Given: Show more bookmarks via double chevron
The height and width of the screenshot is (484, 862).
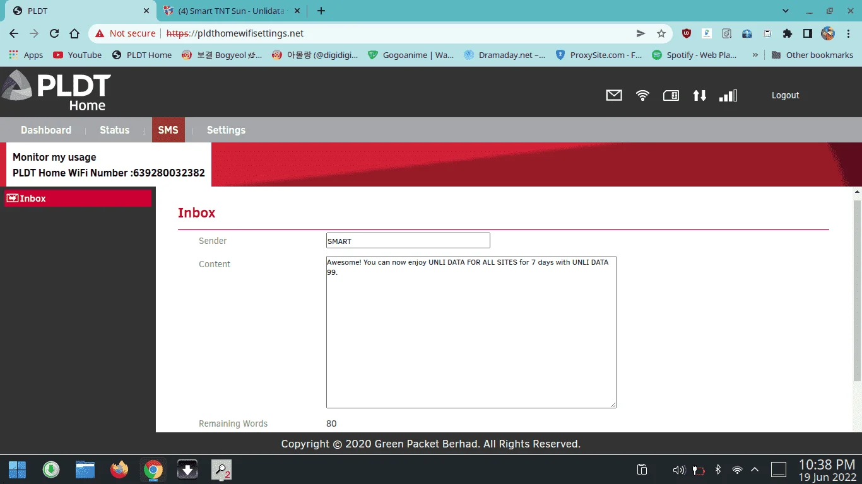Looking at the screenshot, I should click(x=755, y=55).
